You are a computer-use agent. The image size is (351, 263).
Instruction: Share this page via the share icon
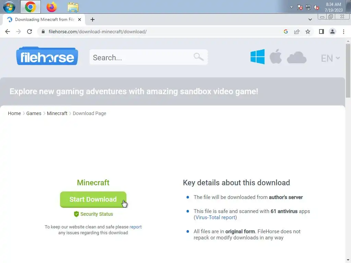point(297,32)
